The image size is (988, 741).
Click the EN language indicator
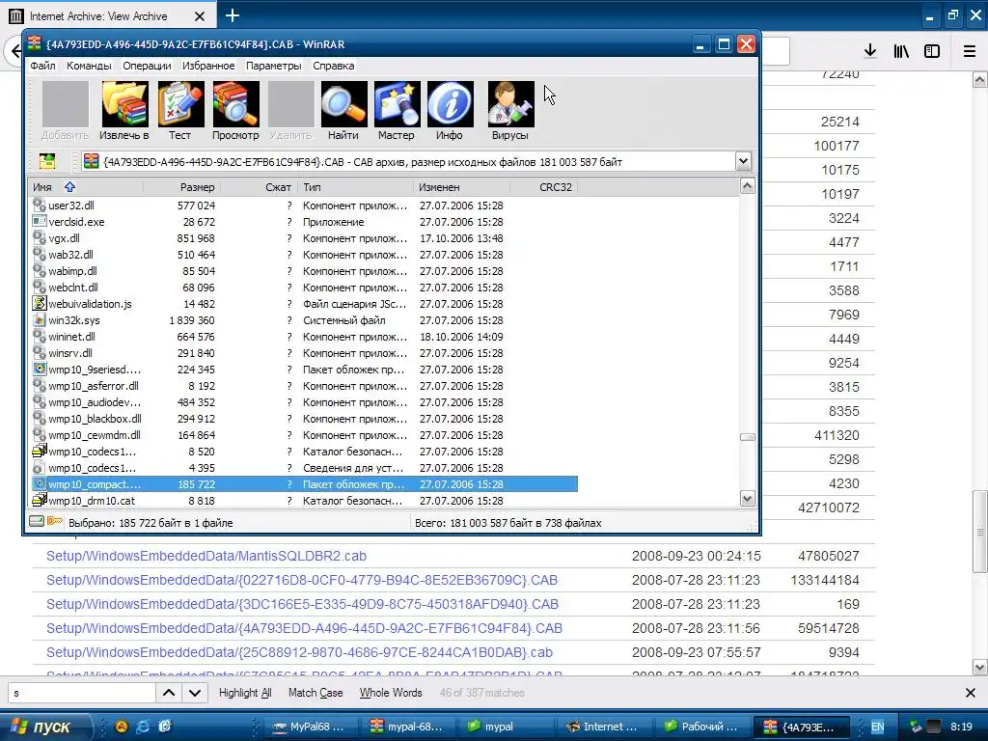coord(877,727)
